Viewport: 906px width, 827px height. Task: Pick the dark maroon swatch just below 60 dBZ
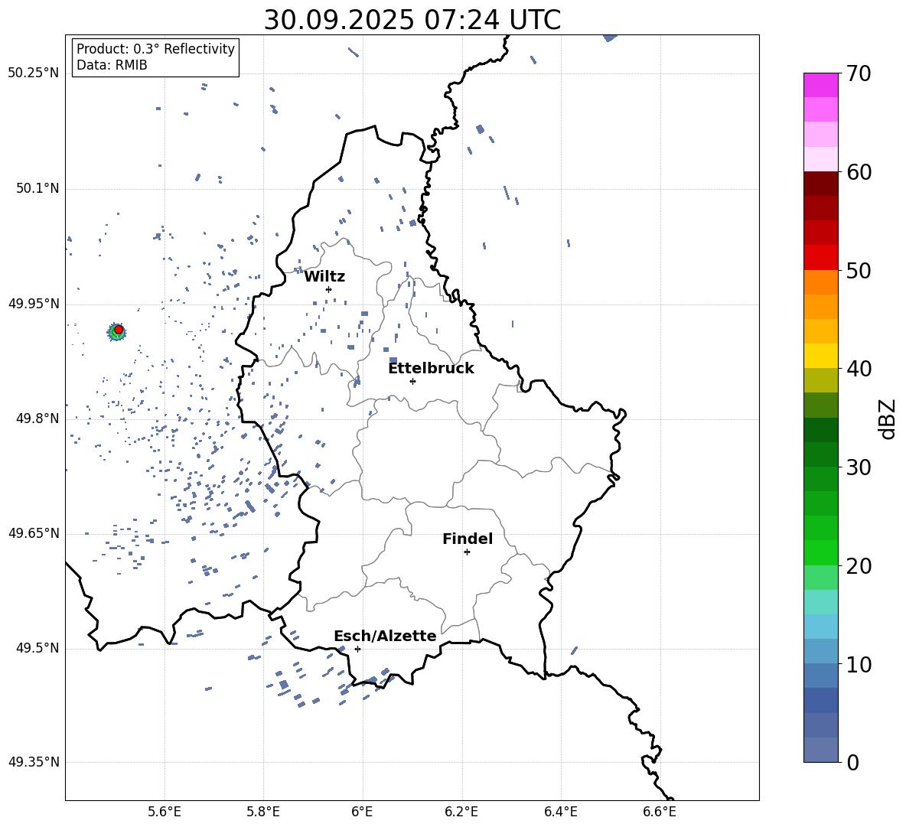[x=820, y=184]
